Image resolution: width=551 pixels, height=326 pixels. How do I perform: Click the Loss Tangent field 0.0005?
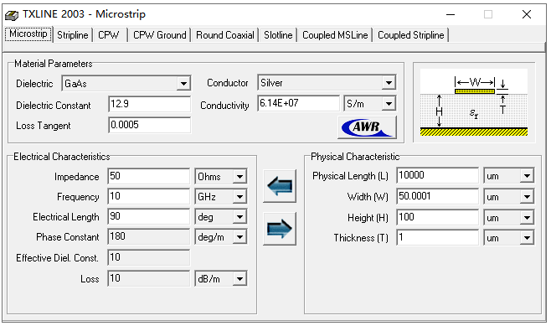pyautogui.click(x=150, y=125)
